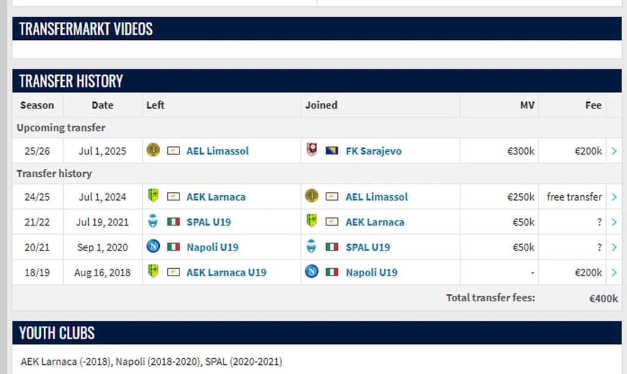Image resolution: width=627 pixels, height=374 pixels.
Task: Click Napoli U19 crest in the 20/21 row
Action: [153, 246]
